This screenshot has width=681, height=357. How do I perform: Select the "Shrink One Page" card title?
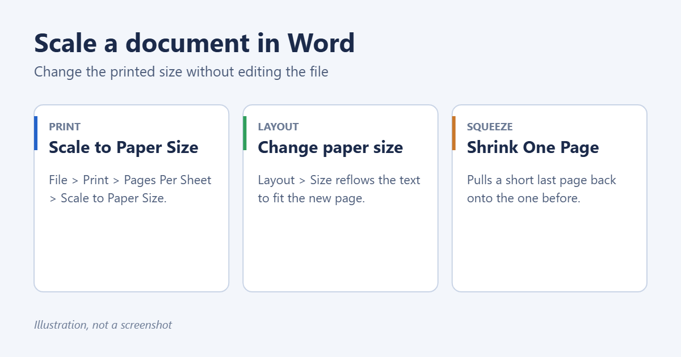(533, 147)
